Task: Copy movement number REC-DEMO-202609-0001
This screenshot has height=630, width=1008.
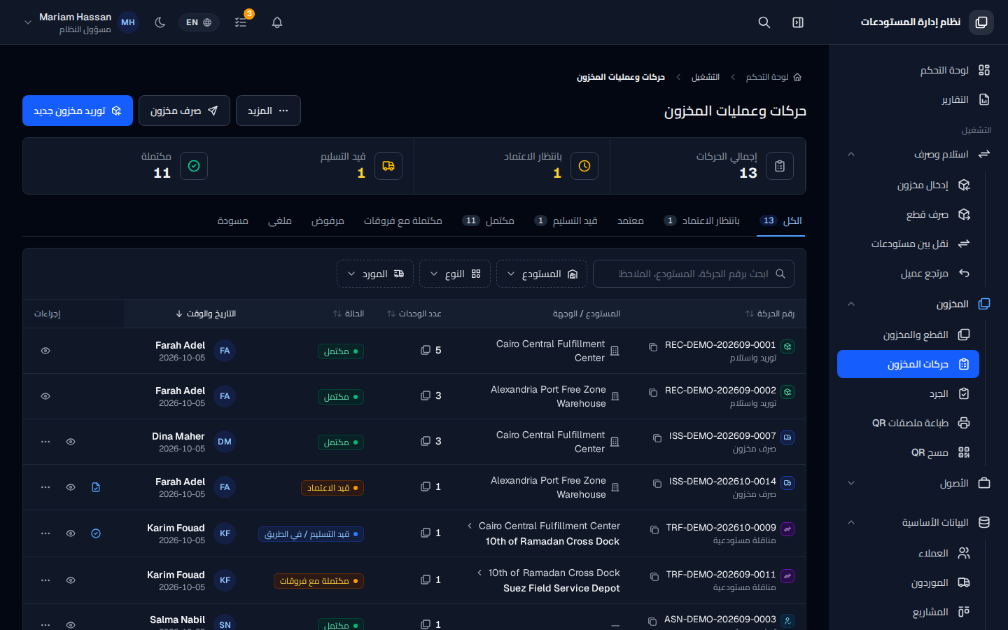Action: 653,346
